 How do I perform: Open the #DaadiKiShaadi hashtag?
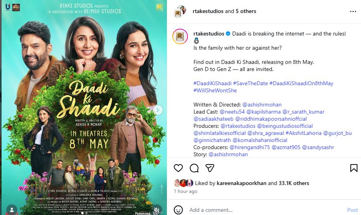pos(212,83)
